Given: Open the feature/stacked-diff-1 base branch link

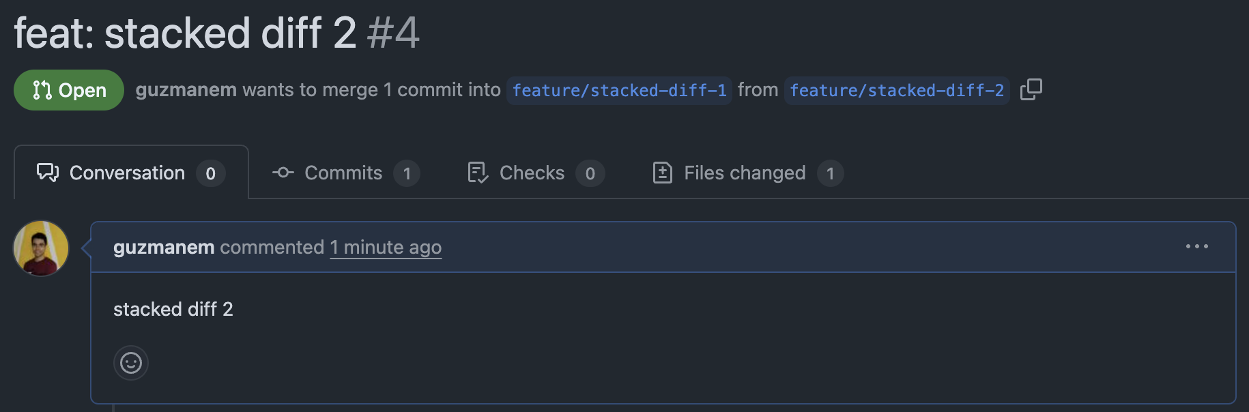Looking at the screenshot, I should pos(619,90).
